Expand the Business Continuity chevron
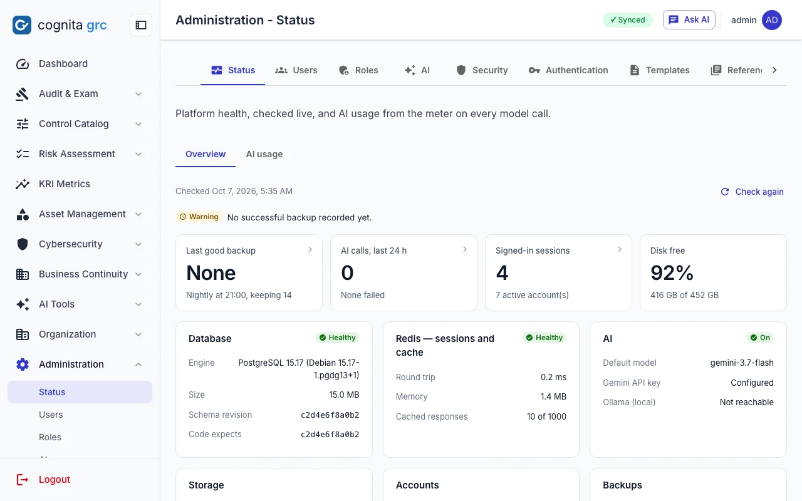The height and width of the screenshot is (501, 802). (138, 274)
